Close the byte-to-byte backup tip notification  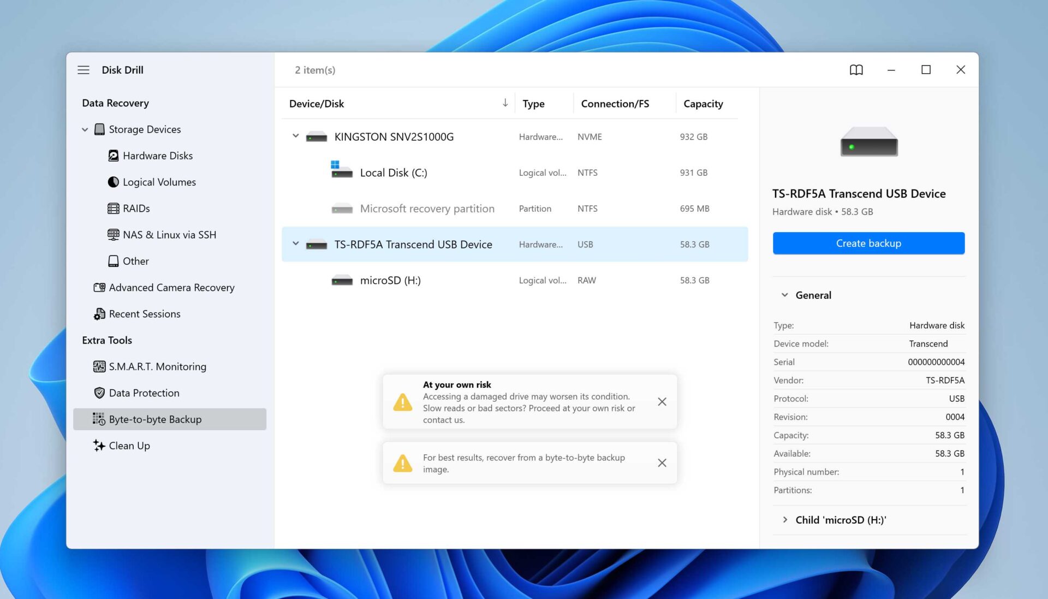click(x=662, y=463)
